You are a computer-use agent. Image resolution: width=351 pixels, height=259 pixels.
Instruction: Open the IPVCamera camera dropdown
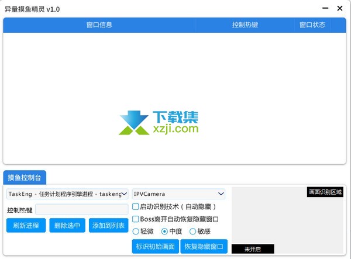178,194
